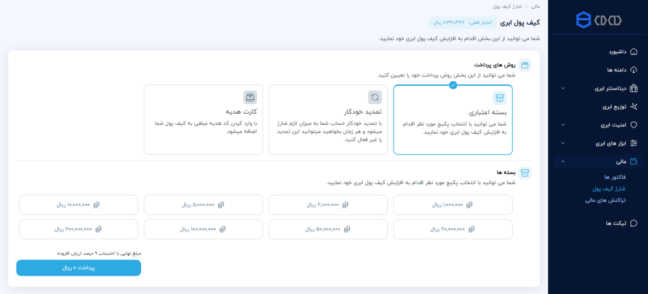
Task: Click the Financial (مالی) breadcrumb link
Action: pyautogui.click(x=535, y=6)
